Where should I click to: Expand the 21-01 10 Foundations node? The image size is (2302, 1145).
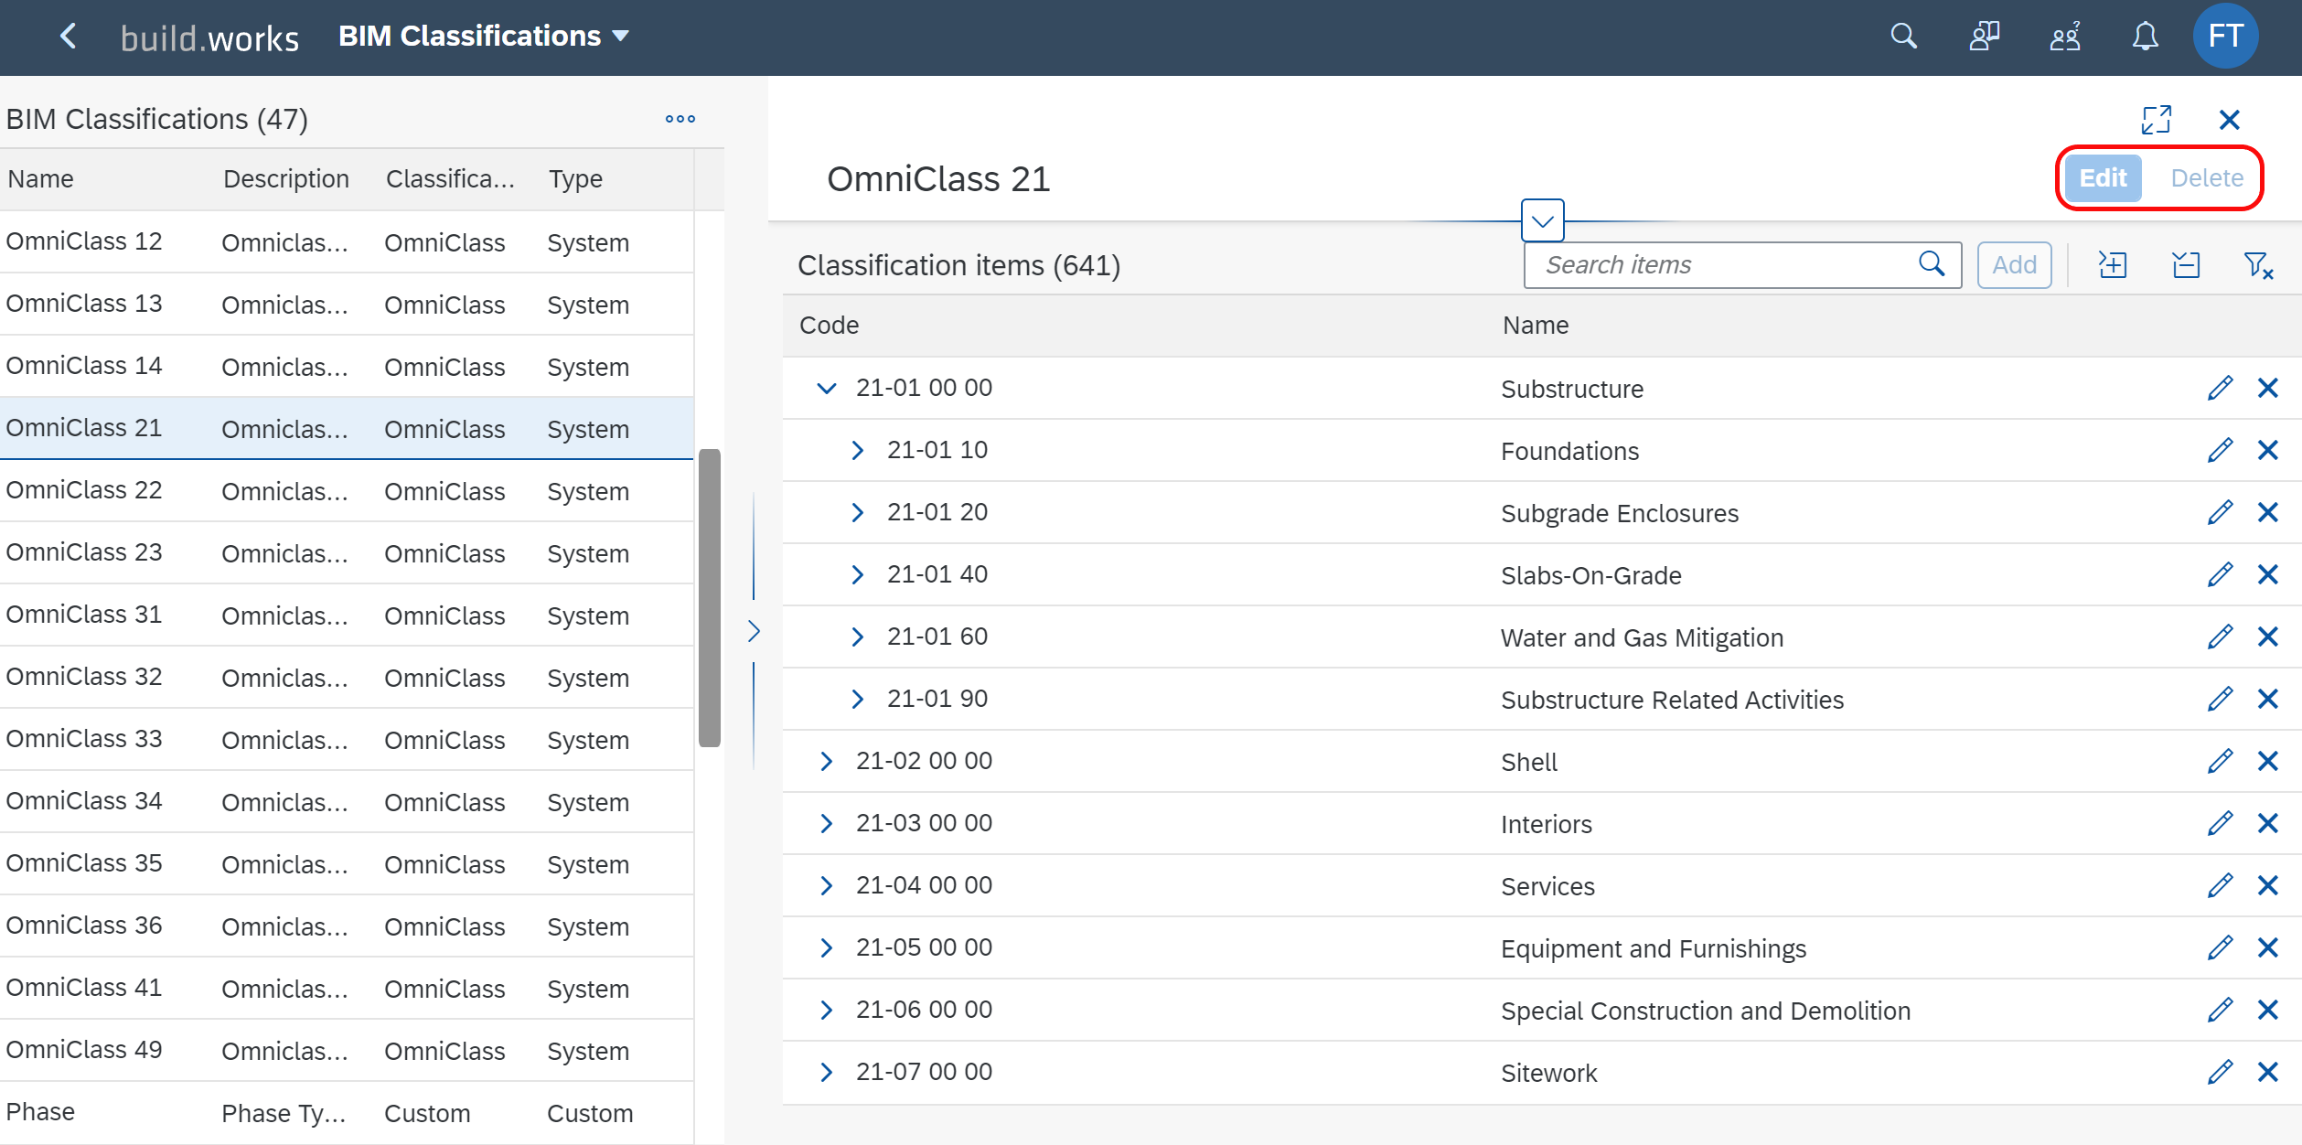857,450
